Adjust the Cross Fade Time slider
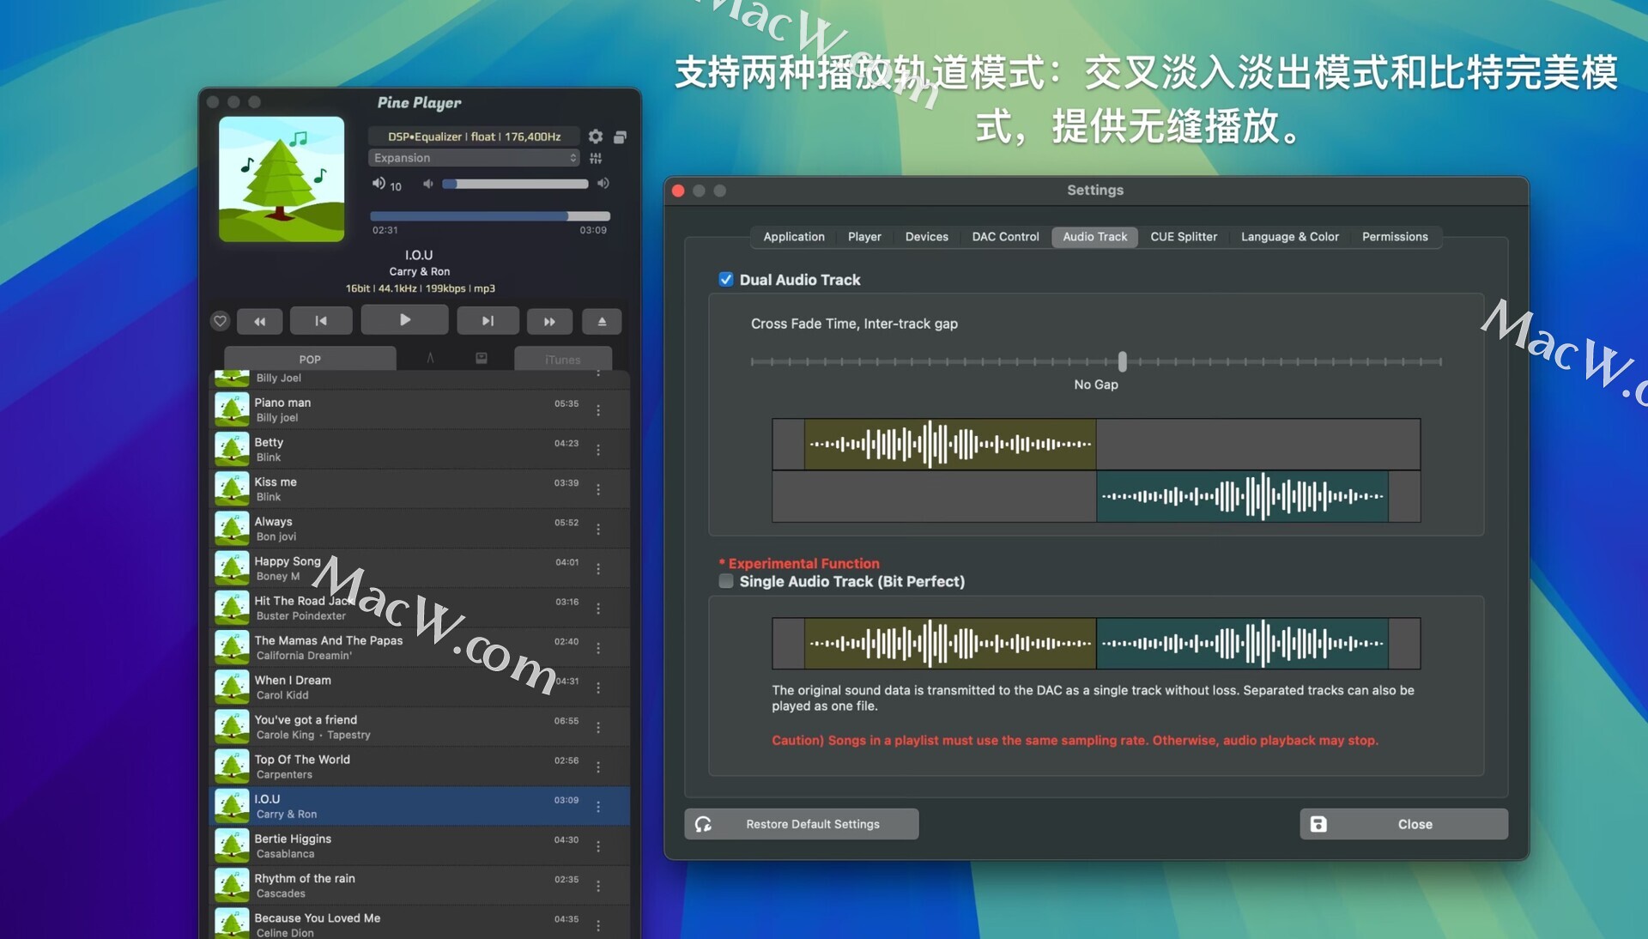This screenshot has height=939, width=1648. point(1122,361)
